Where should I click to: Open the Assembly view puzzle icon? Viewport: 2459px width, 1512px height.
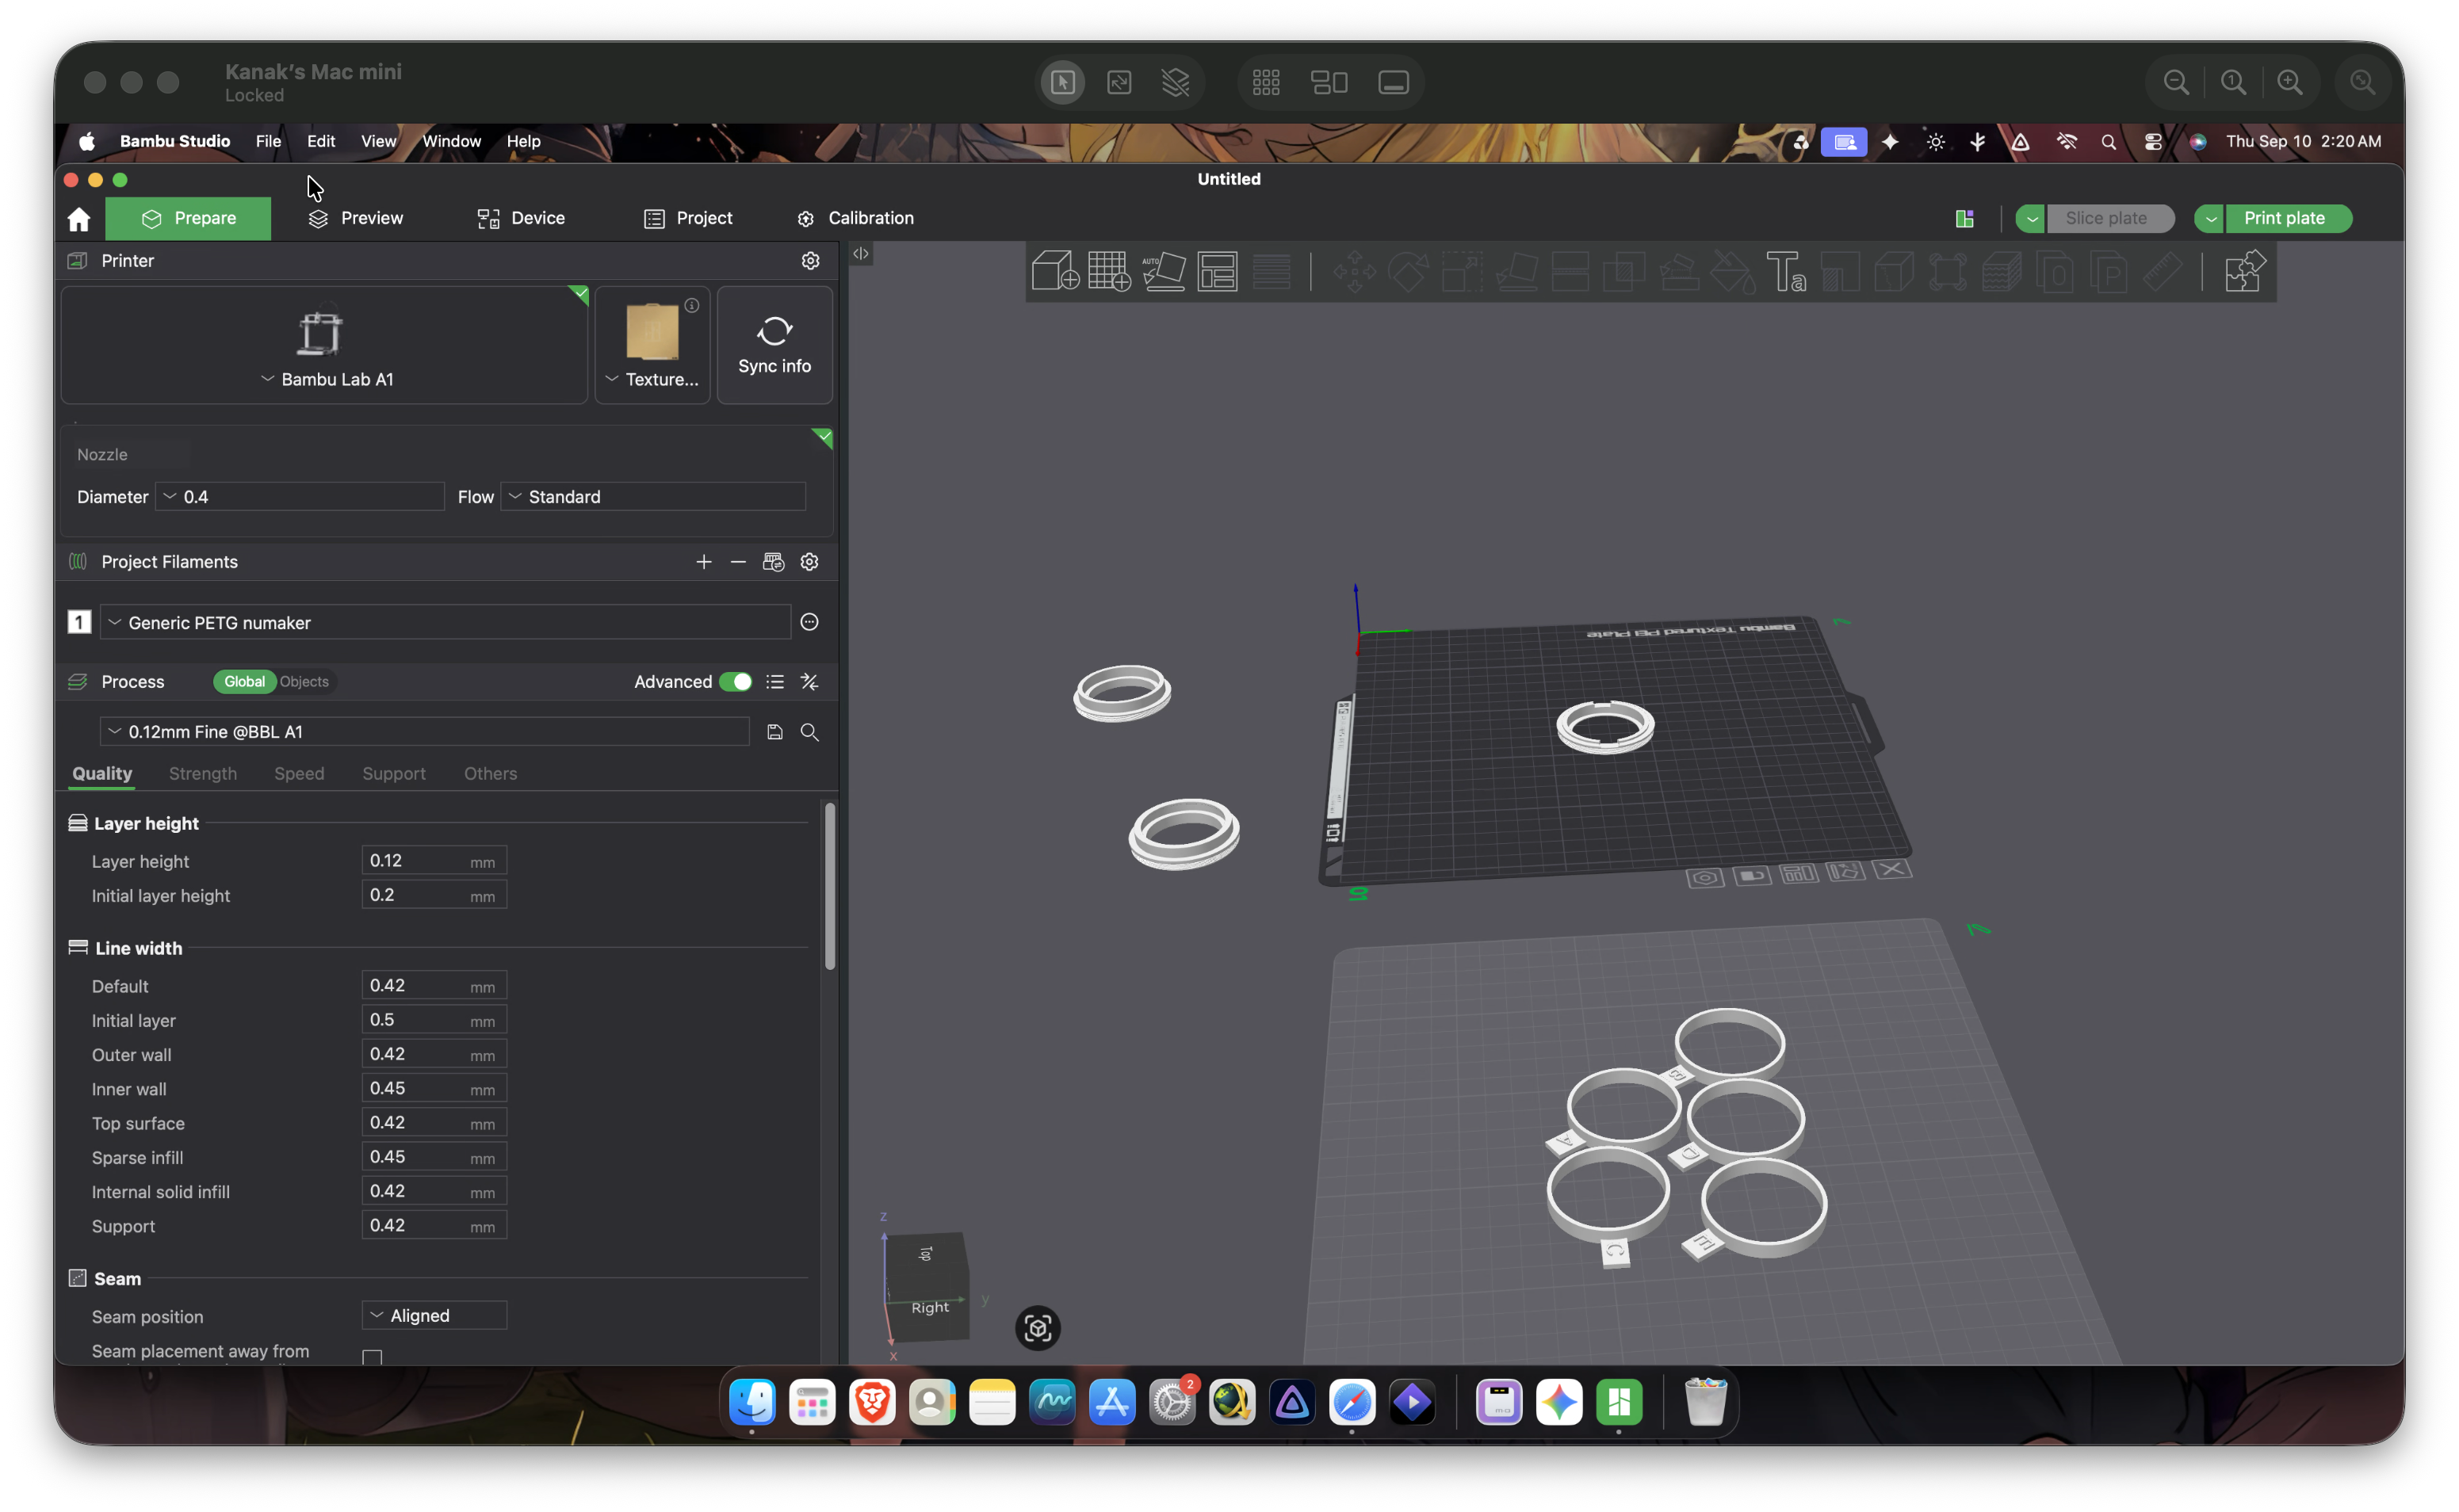pos(2244,271)
